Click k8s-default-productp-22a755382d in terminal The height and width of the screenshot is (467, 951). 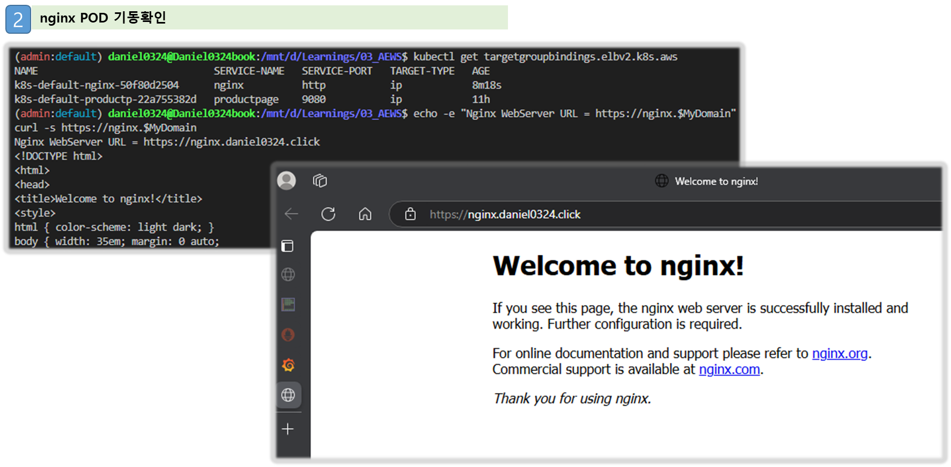pos(105,99)
